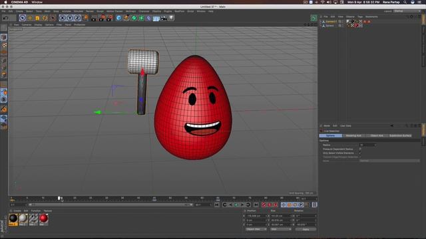This screenshot has height=239, width=426.
Task: Open Edit Render Settings icon
Action: click(x=109, y=18)
